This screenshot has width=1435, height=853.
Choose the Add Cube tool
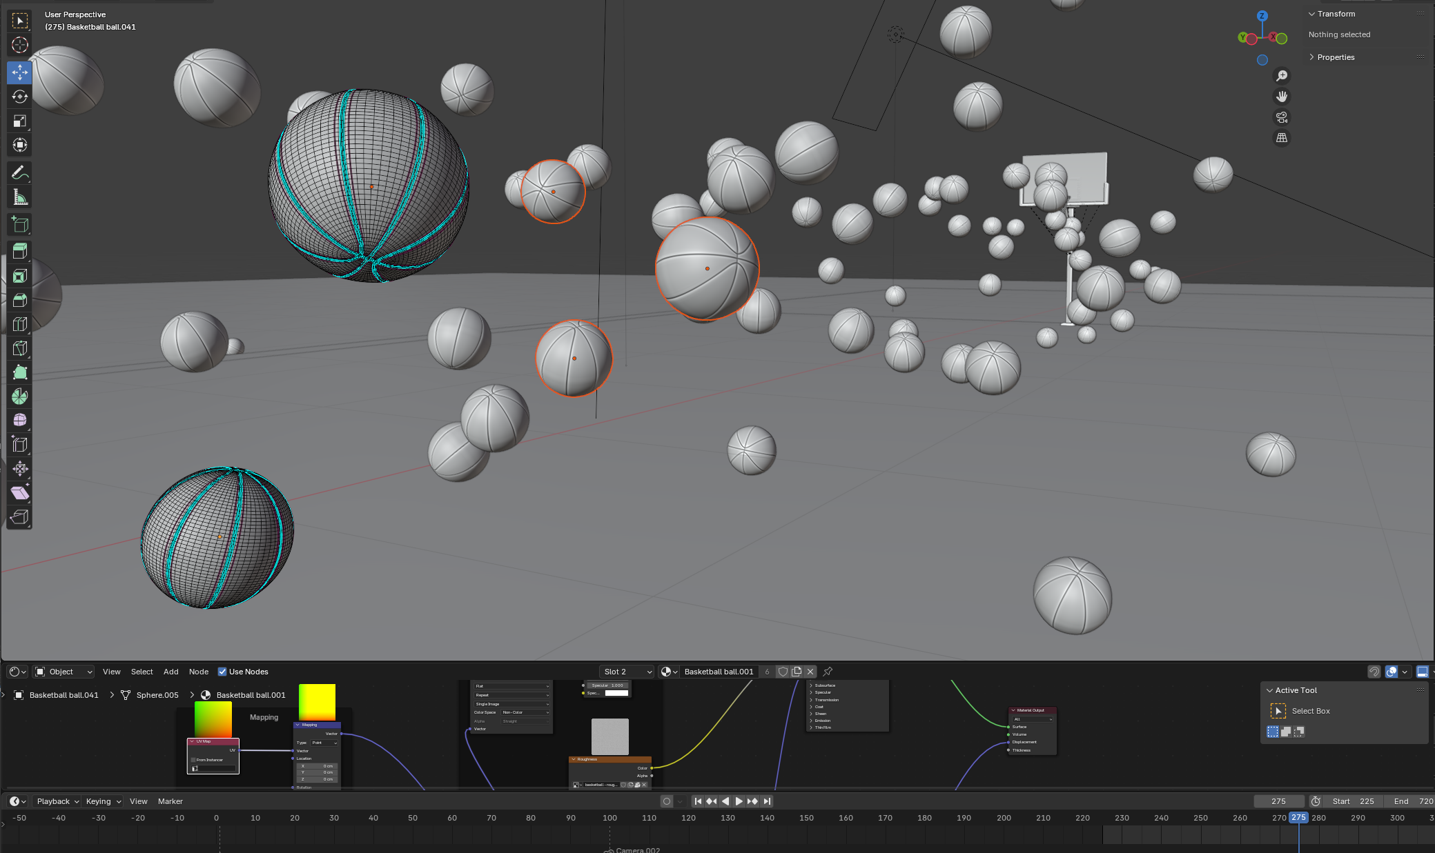pyautogui.click(x=19, y=224)
